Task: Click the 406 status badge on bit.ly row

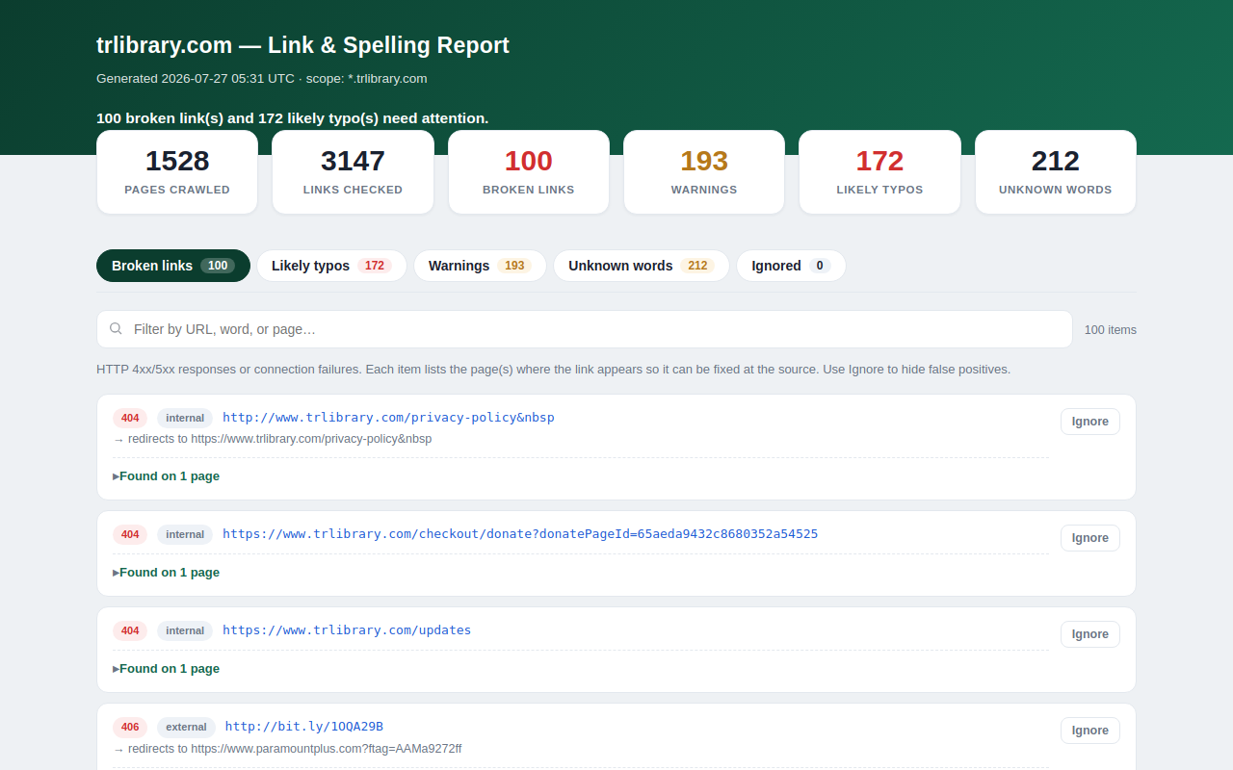Action: [x=130, y=727]
